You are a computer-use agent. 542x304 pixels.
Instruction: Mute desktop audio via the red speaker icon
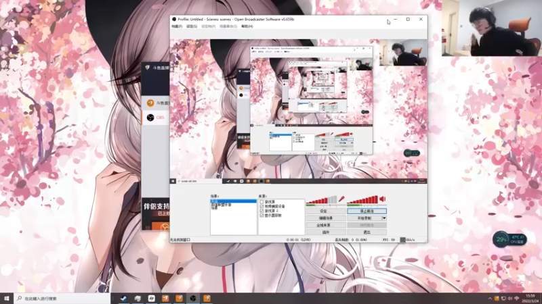(383, 199)
